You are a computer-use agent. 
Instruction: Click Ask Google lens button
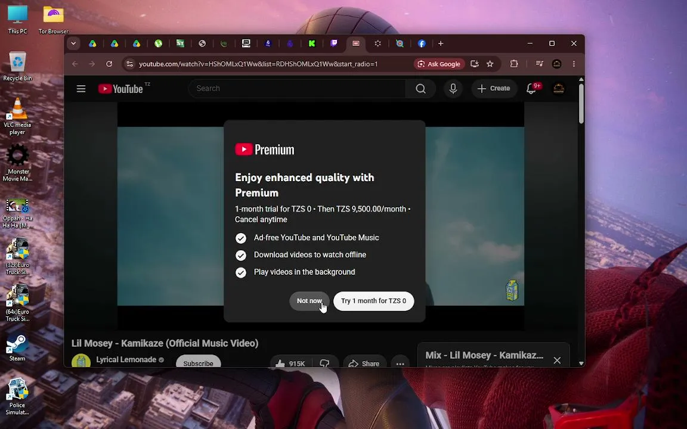point(439,64)
